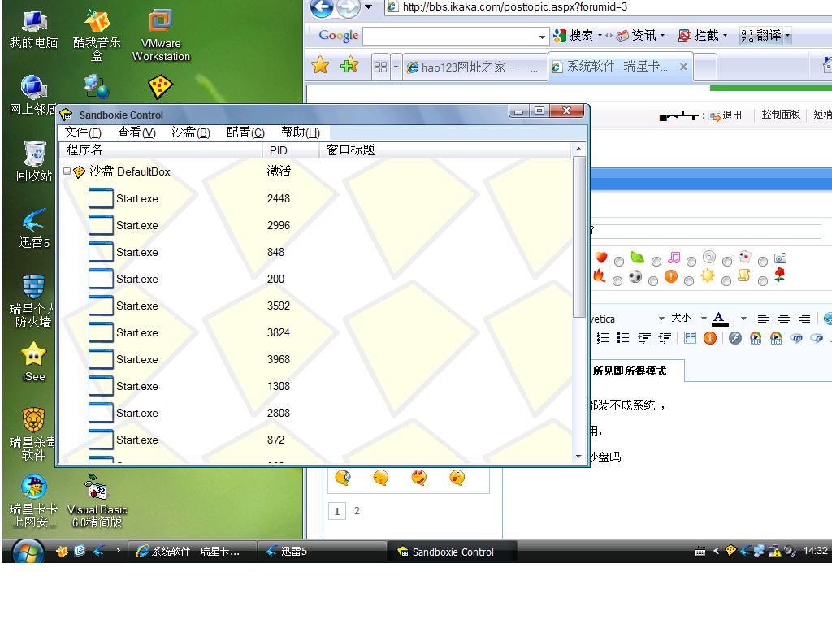Click the yellow favorites star icon
This screenshot has height=624, width=832.
pos(320,66)
